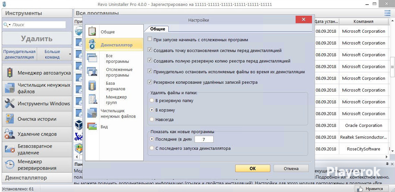Switch to the Общие tab
395x192 pixels.
pyautogui.click(x=157, y=29)
